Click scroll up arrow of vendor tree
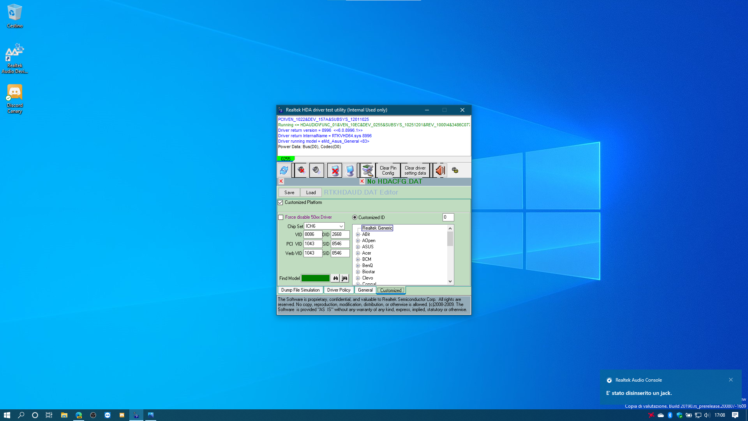 coord(450,228)
